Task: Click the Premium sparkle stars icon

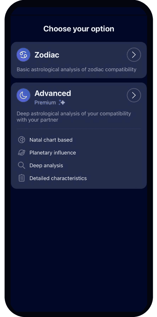Action: [x=62, y=103]
